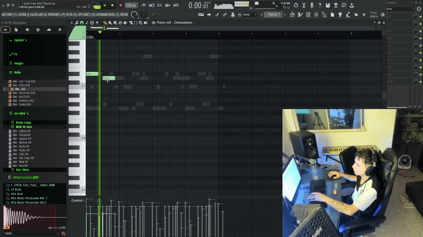
Task: Save the project with the floppy disk icon
Action: (x=328, y=5)
